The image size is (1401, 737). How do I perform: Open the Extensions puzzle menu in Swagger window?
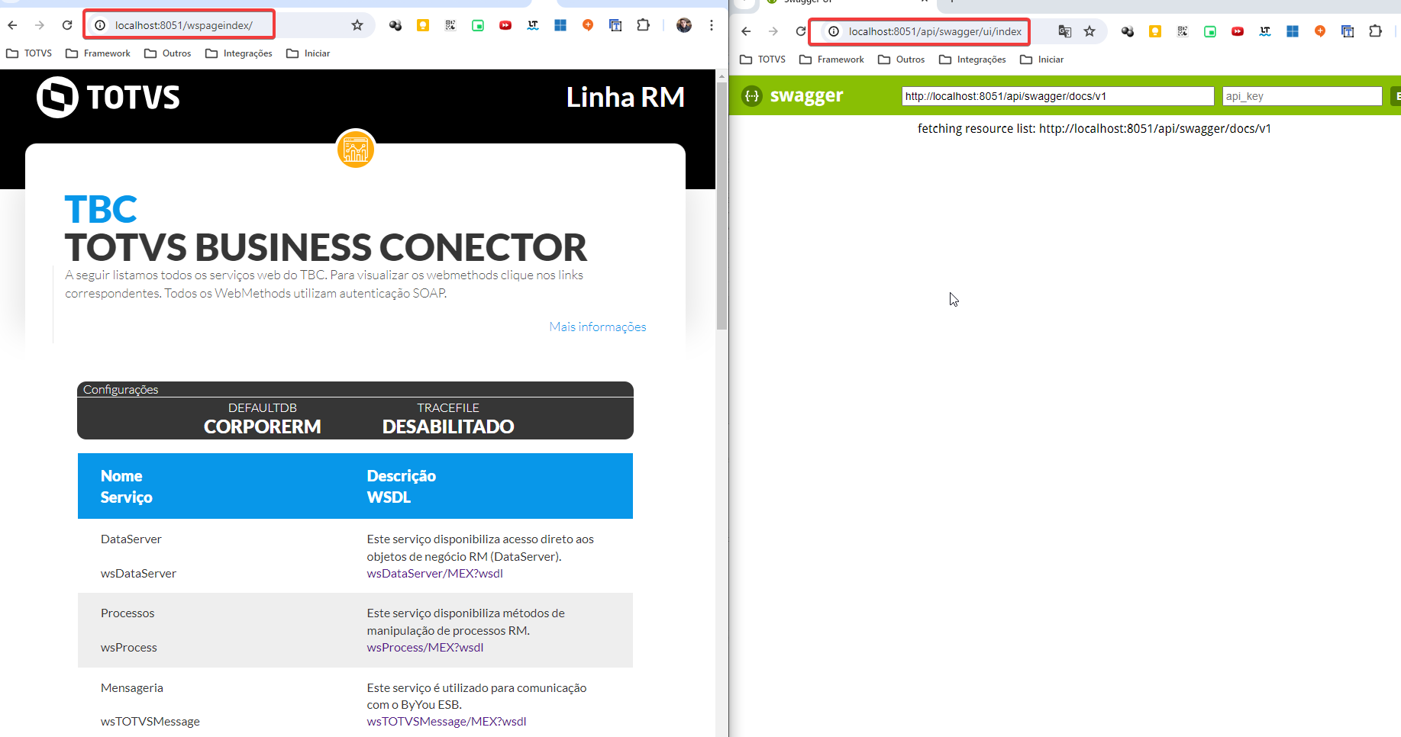[x=1376, y=31]
